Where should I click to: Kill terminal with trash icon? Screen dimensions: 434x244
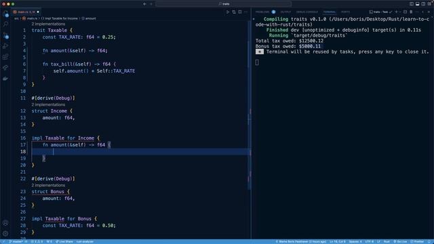click(x=411, y=12)
